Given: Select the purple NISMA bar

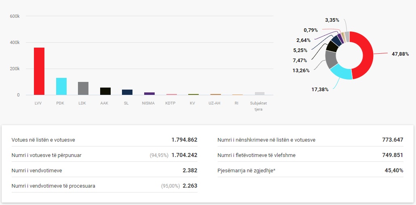Looking at the screenshot, I should pos(149,94).
